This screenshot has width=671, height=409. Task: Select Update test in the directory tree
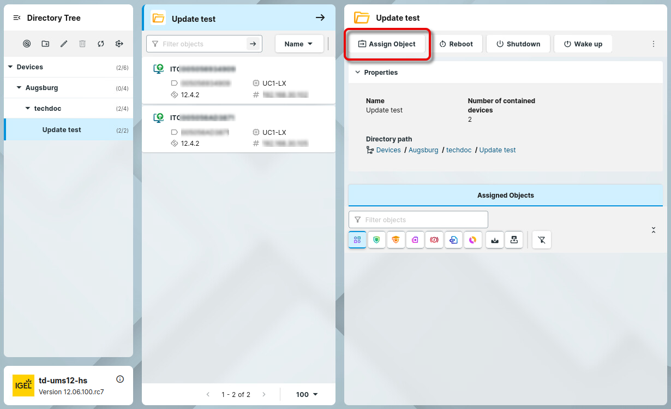(x=62, y=130)
